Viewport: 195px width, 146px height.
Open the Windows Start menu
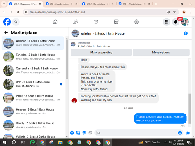[x=4, y=142]
